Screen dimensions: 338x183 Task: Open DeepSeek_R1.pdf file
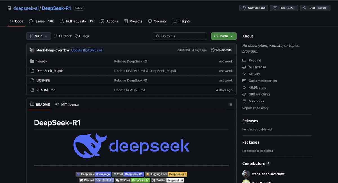pyautogui.click(x=50, y=71)
